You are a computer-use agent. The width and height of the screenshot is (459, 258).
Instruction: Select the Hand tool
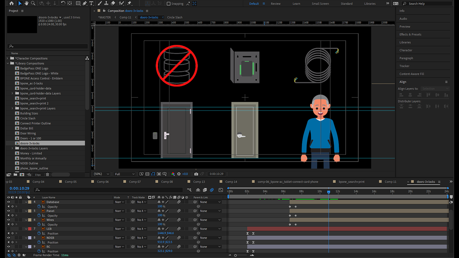pyautogui.click(x=27, y=3)
